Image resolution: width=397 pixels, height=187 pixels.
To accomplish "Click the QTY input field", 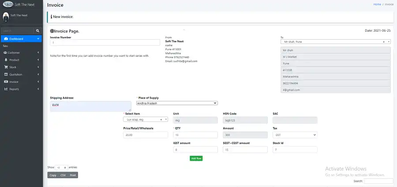I will (x=195, y=135).
